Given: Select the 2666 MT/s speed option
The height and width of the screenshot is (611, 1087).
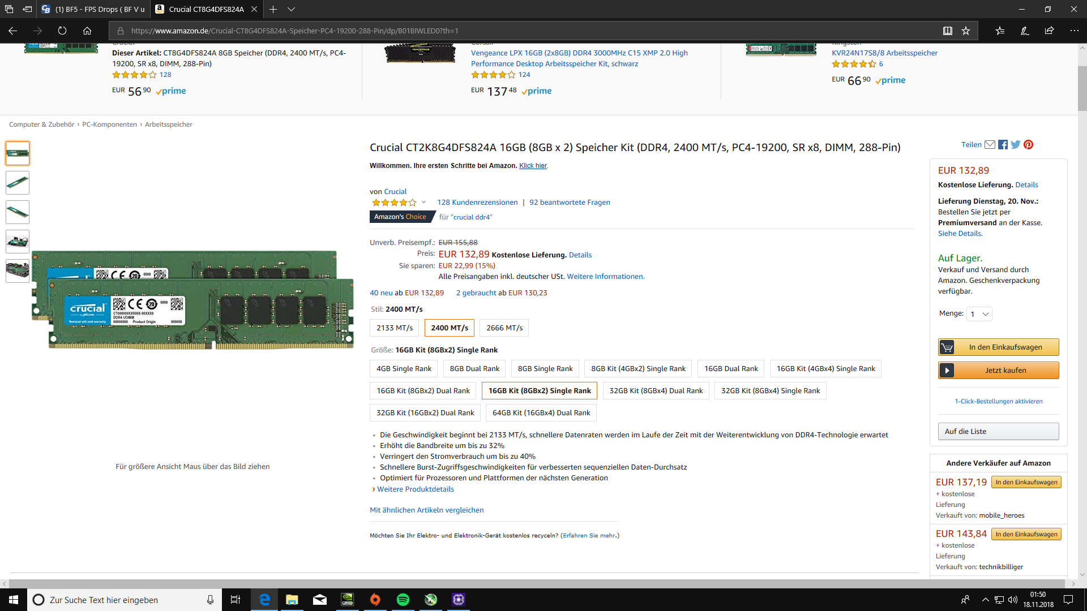Looking at the screenshot, I should click(504, 328).
